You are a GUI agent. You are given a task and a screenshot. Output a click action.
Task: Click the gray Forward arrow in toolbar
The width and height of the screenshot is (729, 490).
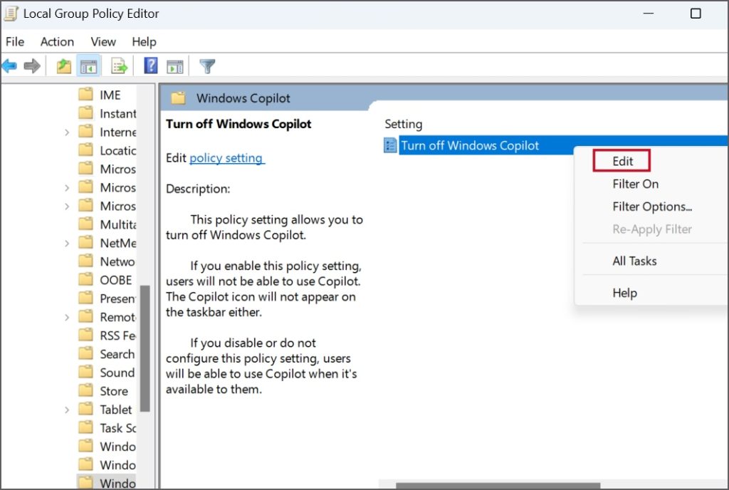click(31, 66)
